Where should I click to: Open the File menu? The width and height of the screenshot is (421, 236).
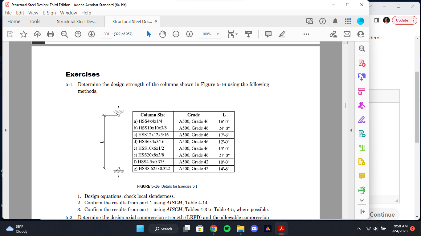8,13
